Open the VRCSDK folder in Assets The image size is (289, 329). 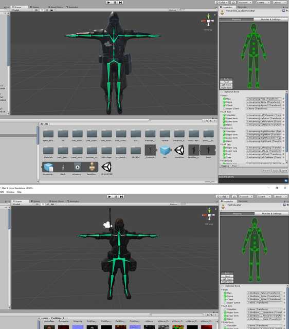coord(136,152)
